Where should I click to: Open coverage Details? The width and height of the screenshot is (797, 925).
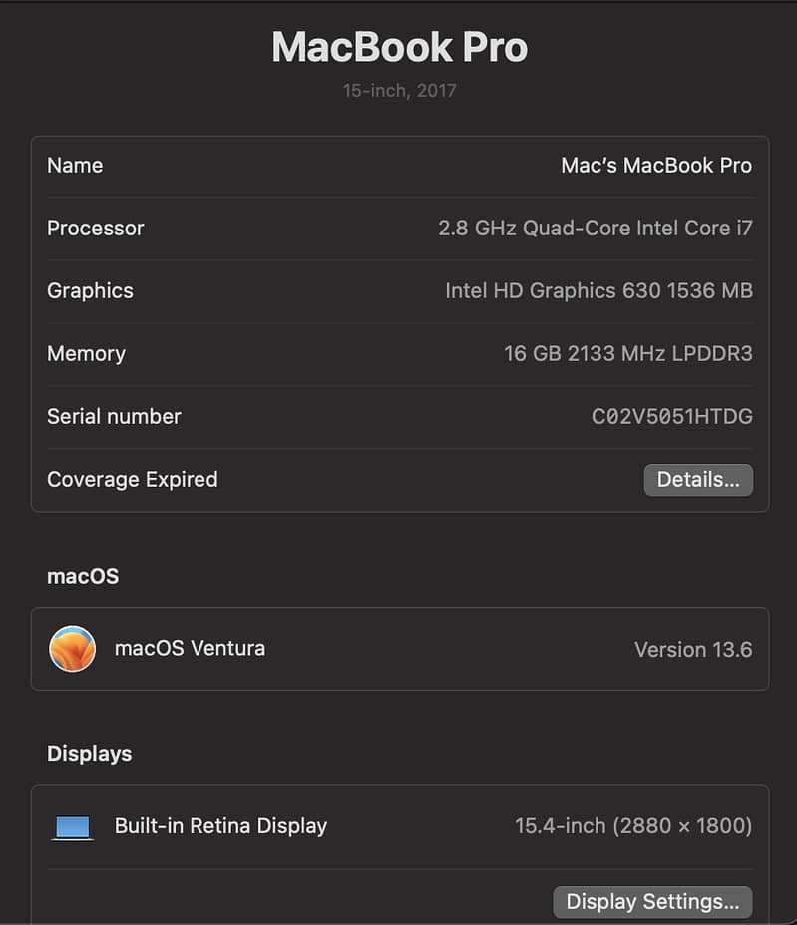pos(698,480)
